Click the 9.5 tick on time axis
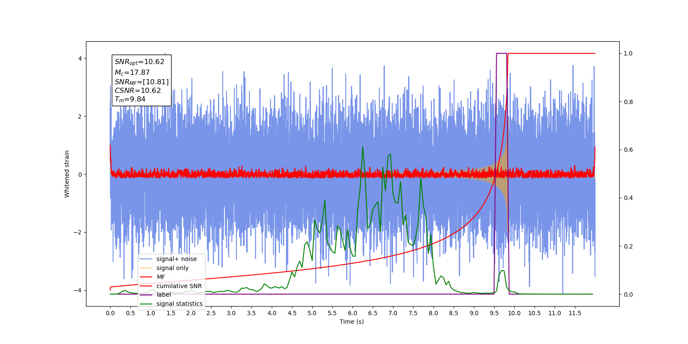 (494, 313)
